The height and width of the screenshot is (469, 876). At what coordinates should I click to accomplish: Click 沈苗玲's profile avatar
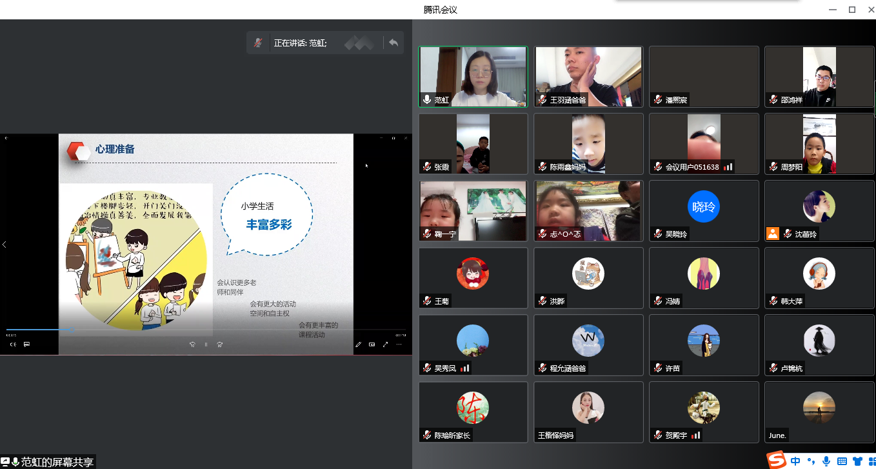click(819, 206)
